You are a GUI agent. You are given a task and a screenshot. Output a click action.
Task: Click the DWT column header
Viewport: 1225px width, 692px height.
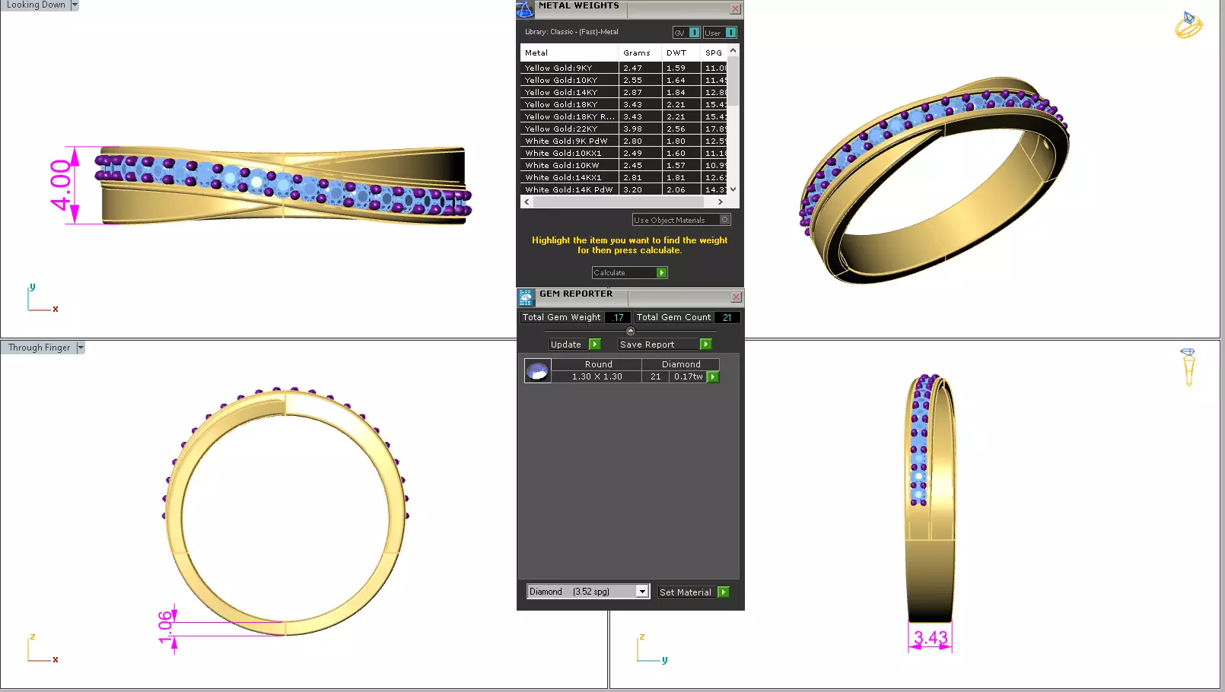(x=681, y=53)
